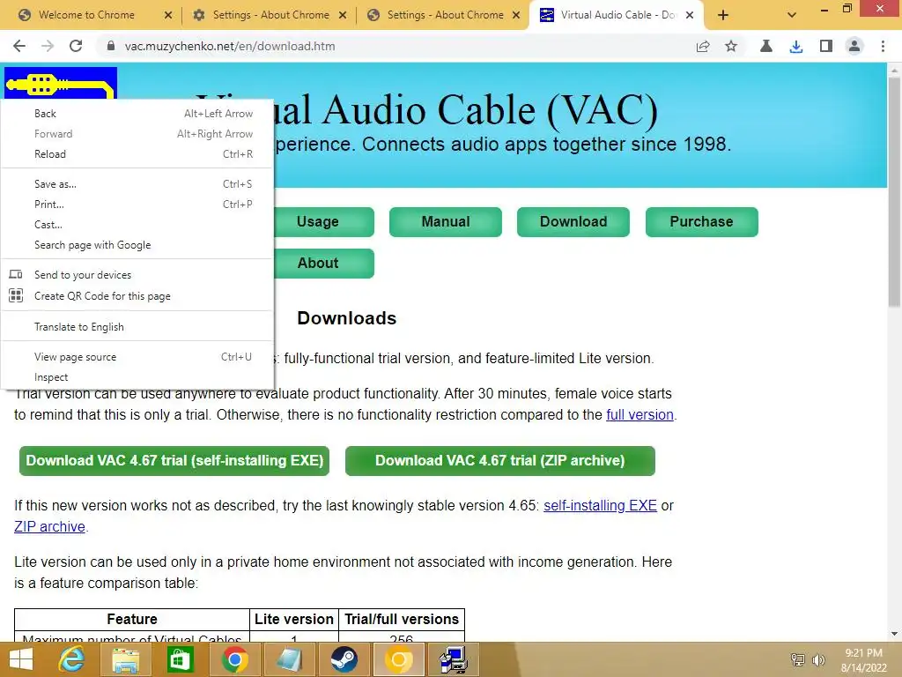The height and width of the screenshot is (677, 902).
Task: Switch to second Settings - About Chrome tab
Action: tap(445, 15)
